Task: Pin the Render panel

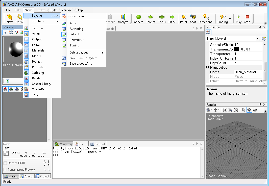Action: pyautogui.click(x=260, y=104)
